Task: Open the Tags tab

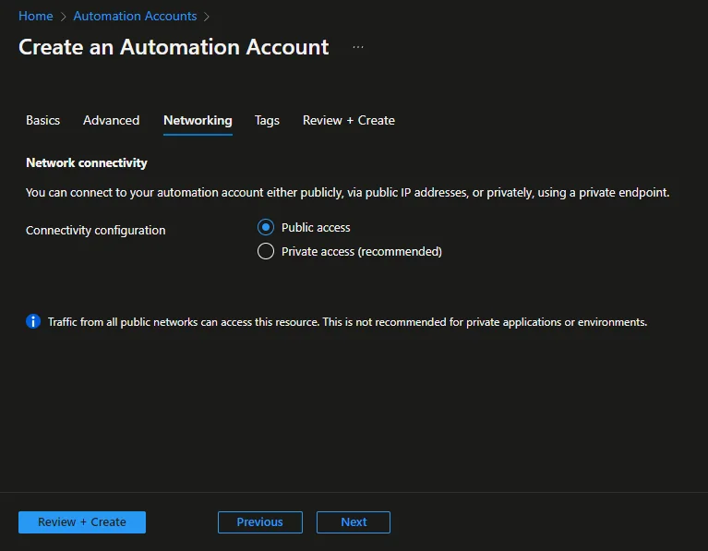Action: pos(267,120)
